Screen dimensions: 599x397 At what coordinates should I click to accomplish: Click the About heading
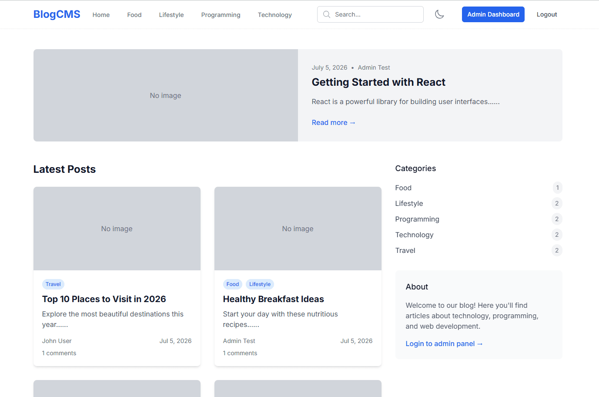pyautogui.click(x=417, y=287)
